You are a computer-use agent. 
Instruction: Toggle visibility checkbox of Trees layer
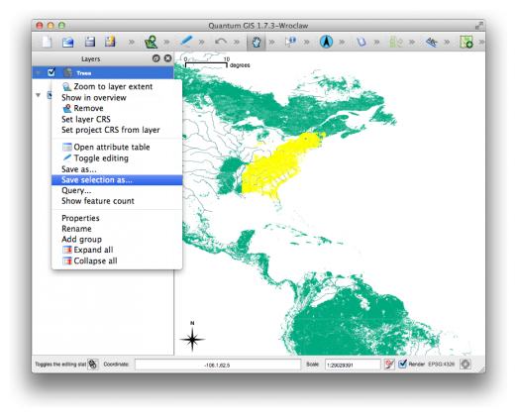point(52,72)
